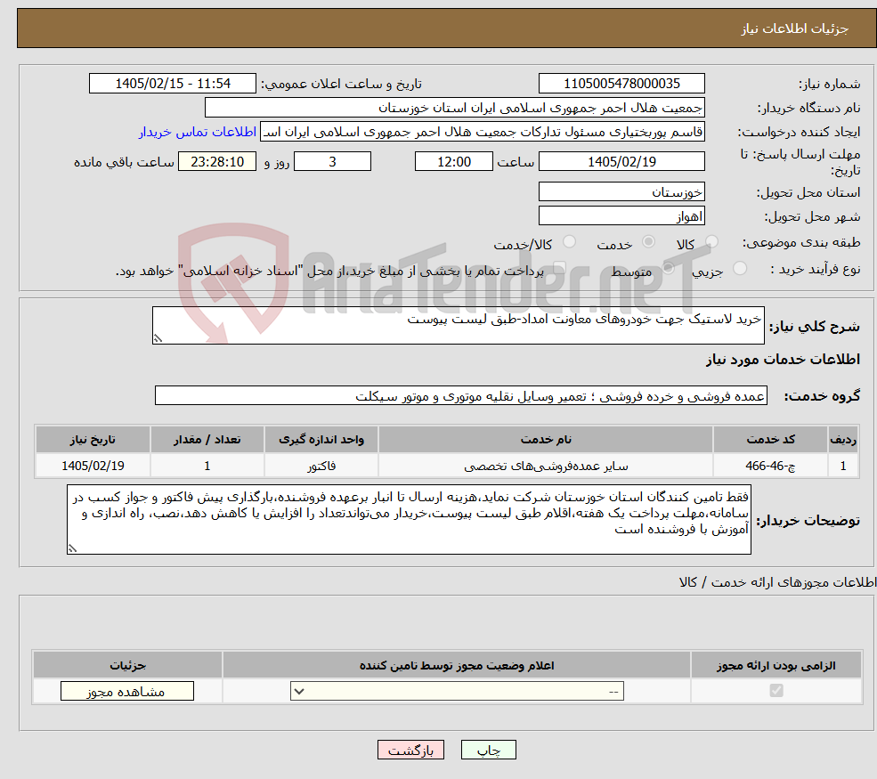The width and height of the screenshot is (877, 779).
Task: Click the buyer notes textarea
Action: pyautogui.click(x=409, y=520)
